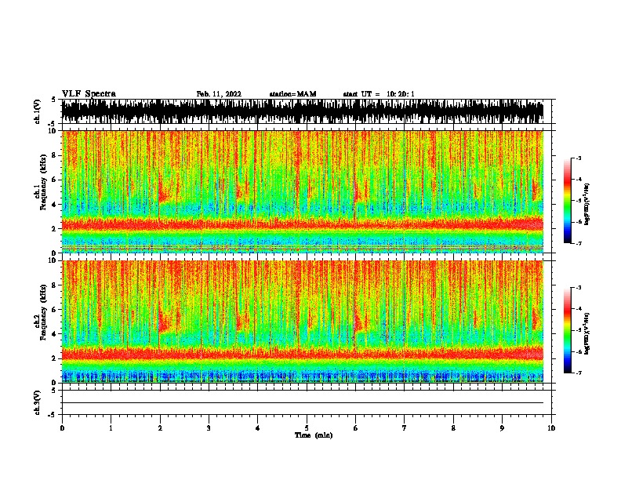Click the ch.2 "Frequency (kHz)" axis label
The image size is (621, 480).
pyautogui.click(x=44, y=312)
